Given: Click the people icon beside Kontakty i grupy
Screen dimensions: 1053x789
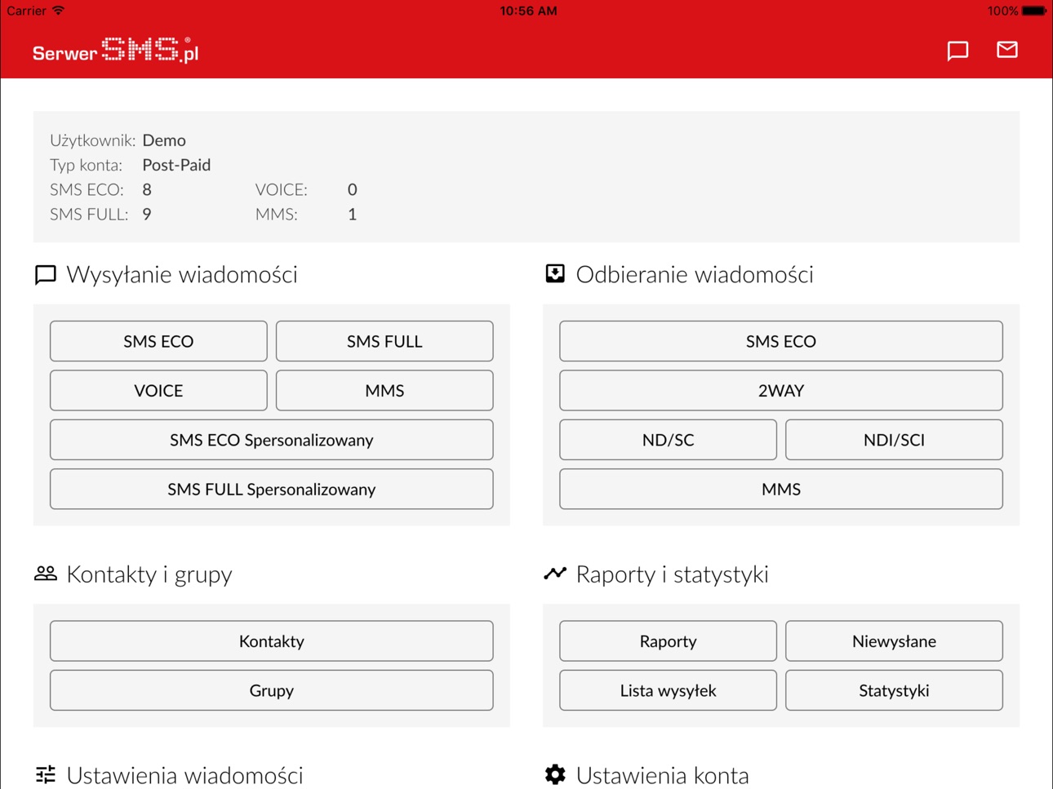Looking at the screenshot, I should click(x=46, y=574).
